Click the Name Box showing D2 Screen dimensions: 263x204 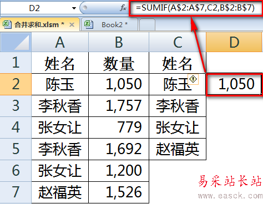(x=34, y=8)
